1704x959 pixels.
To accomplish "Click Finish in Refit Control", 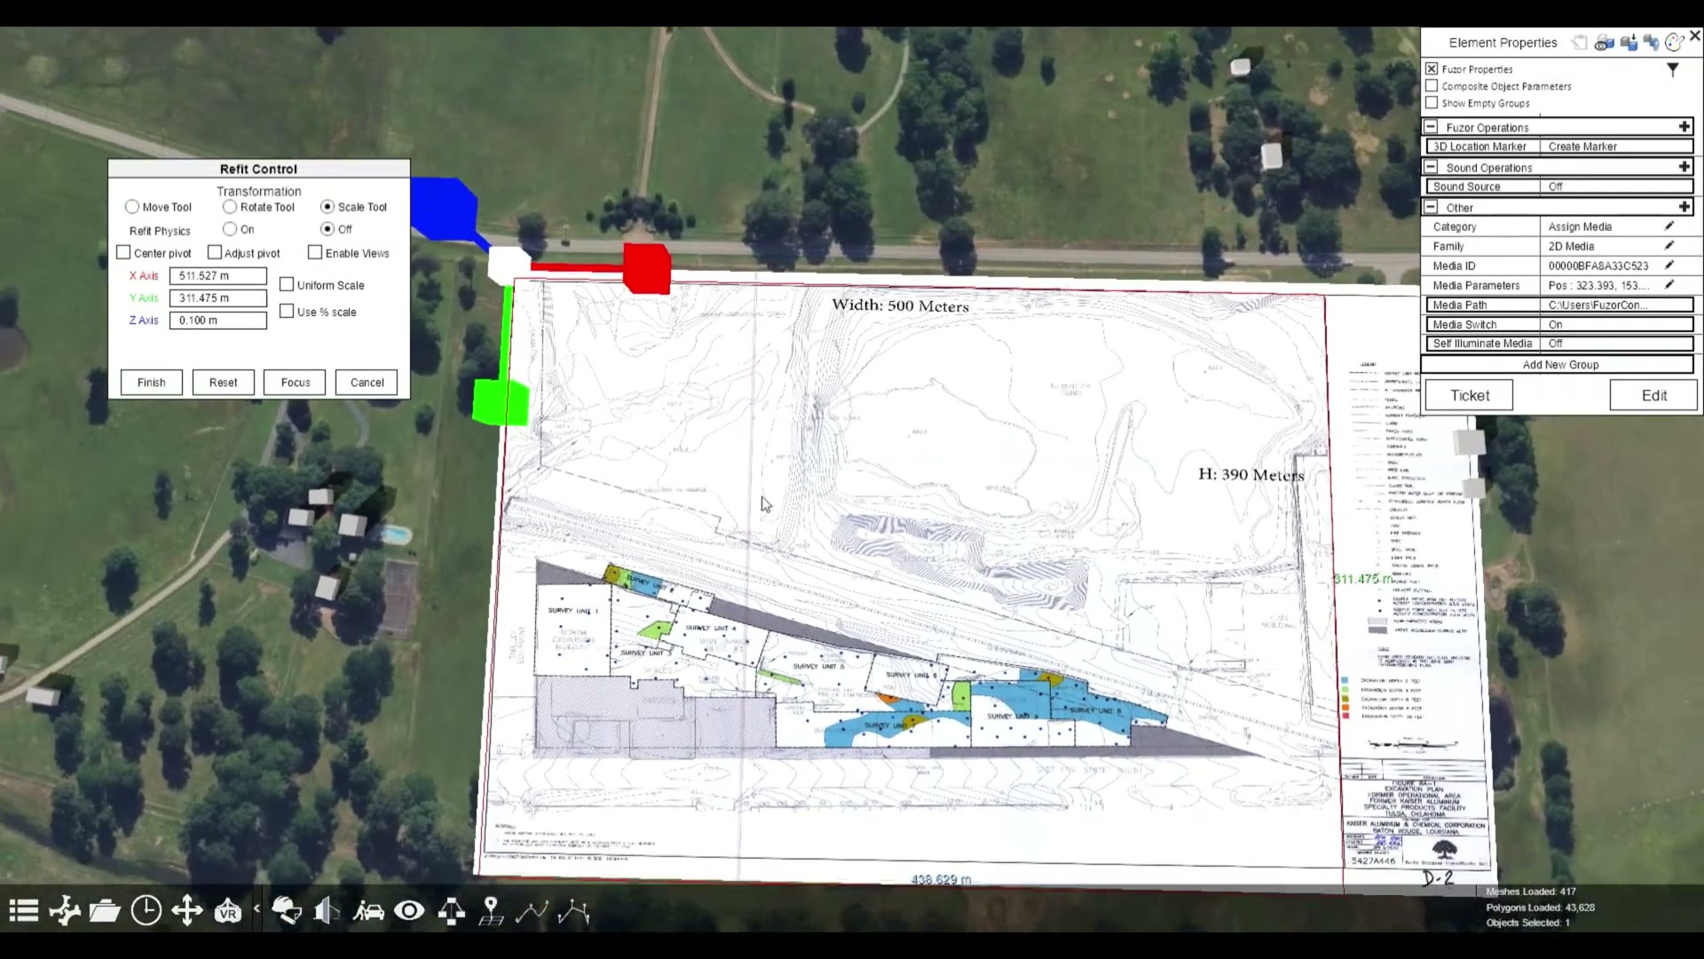I will click(152, 383).
